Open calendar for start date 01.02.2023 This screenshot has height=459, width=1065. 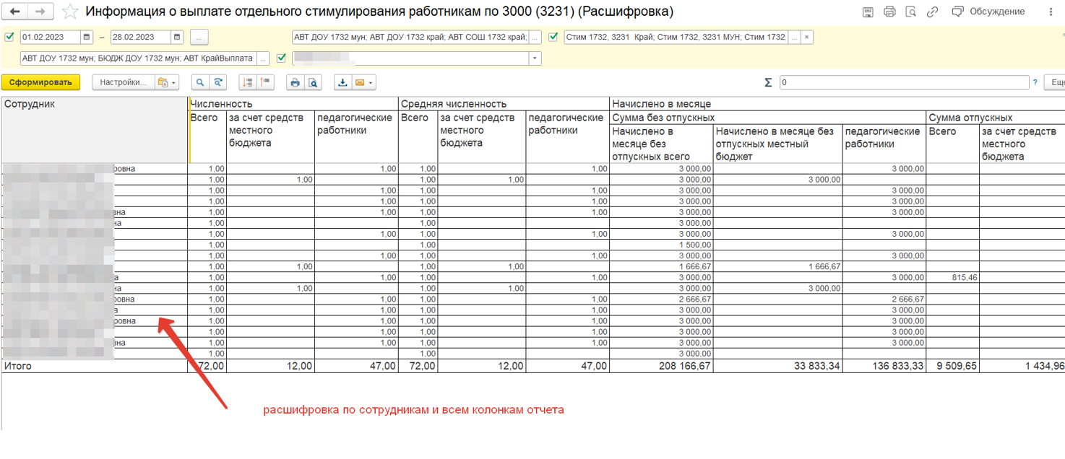(87, 37)
